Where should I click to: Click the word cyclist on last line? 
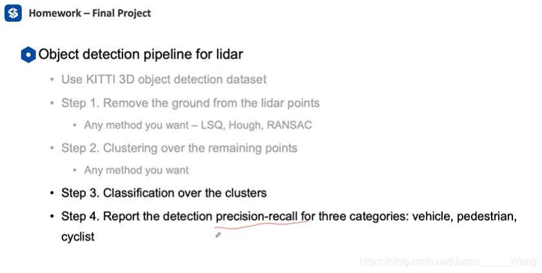click(78, 237)
